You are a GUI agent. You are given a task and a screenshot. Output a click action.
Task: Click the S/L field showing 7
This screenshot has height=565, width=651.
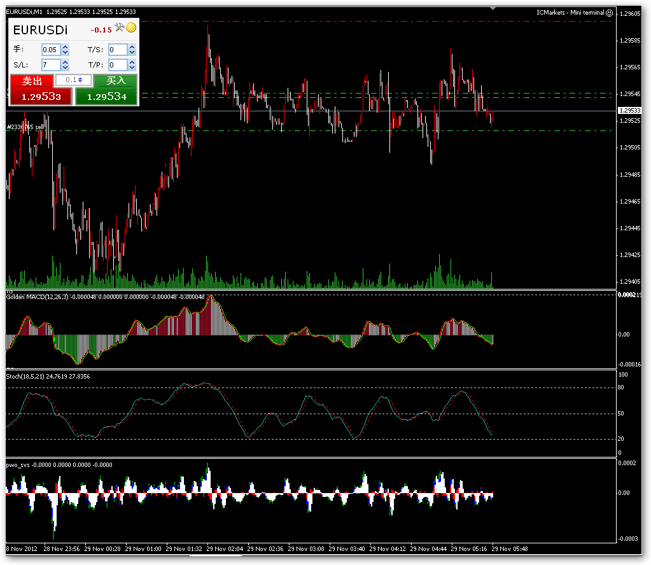pyautogui.click(x=51, y=65)
